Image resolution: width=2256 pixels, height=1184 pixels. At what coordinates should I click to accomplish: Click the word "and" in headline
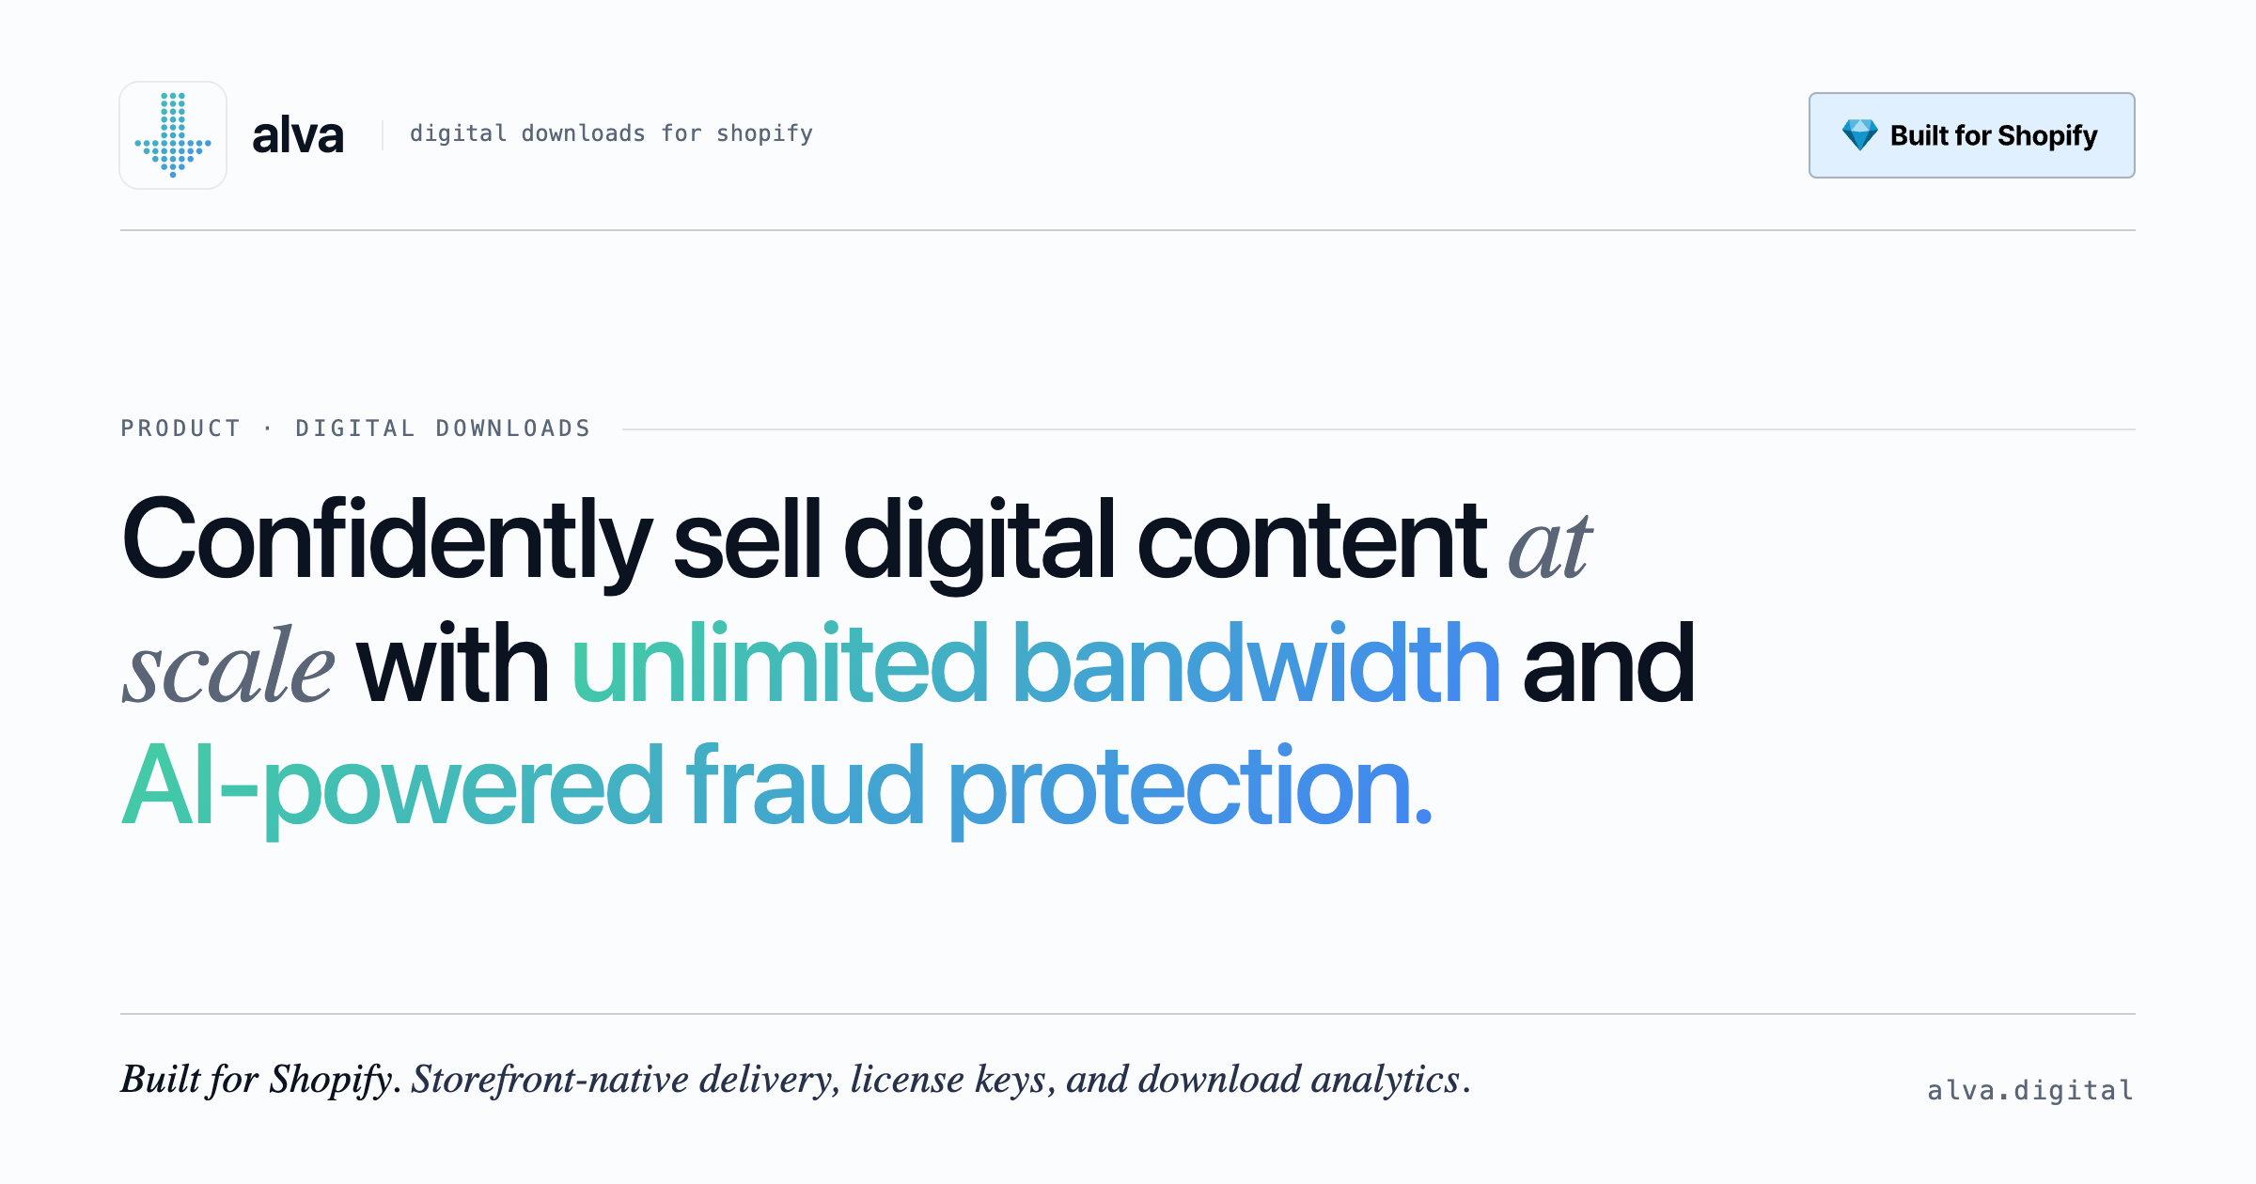click(1608, 665)
